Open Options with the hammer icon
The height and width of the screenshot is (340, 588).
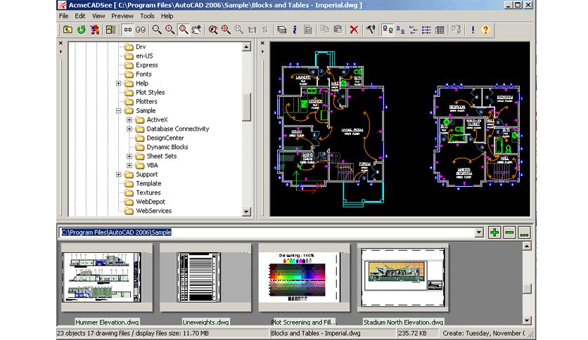tap(371, 30)
